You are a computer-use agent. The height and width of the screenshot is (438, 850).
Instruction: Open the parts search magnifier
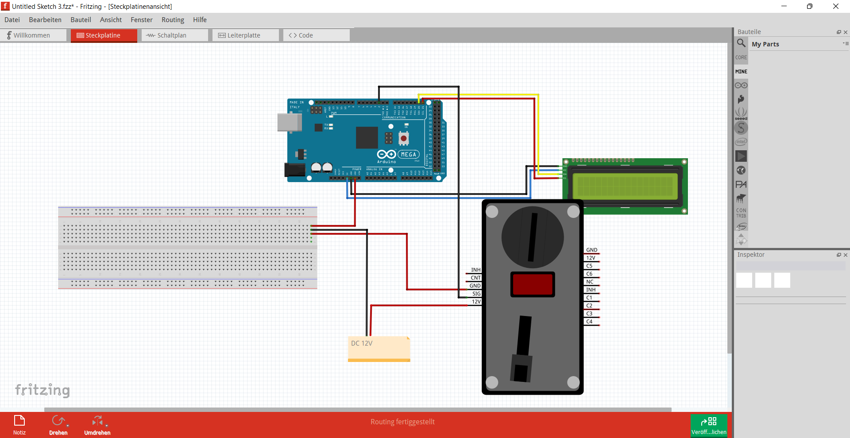(x=741, y=43)
